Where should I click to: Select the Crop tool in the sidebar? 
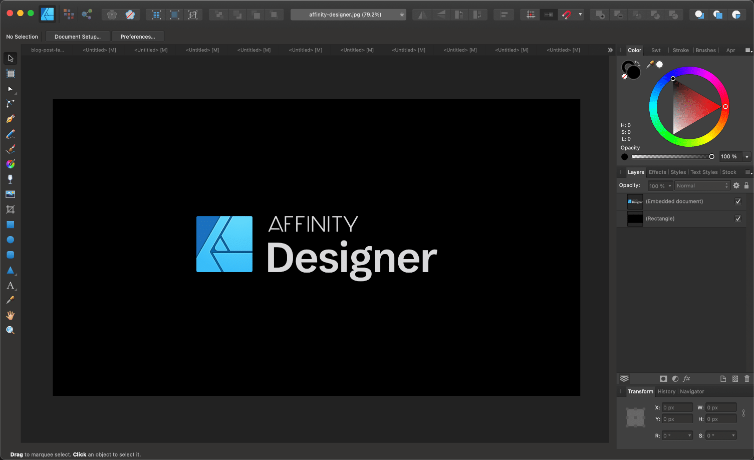click(10, 209)
